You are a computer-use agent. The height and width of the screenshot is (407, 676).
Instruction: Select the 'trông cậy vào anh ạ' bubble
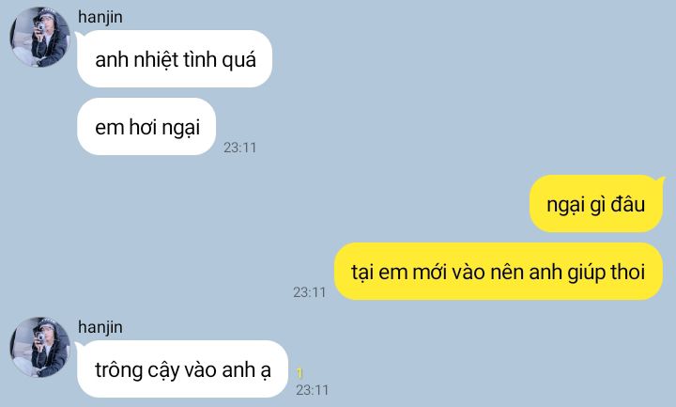coord(182,369)
